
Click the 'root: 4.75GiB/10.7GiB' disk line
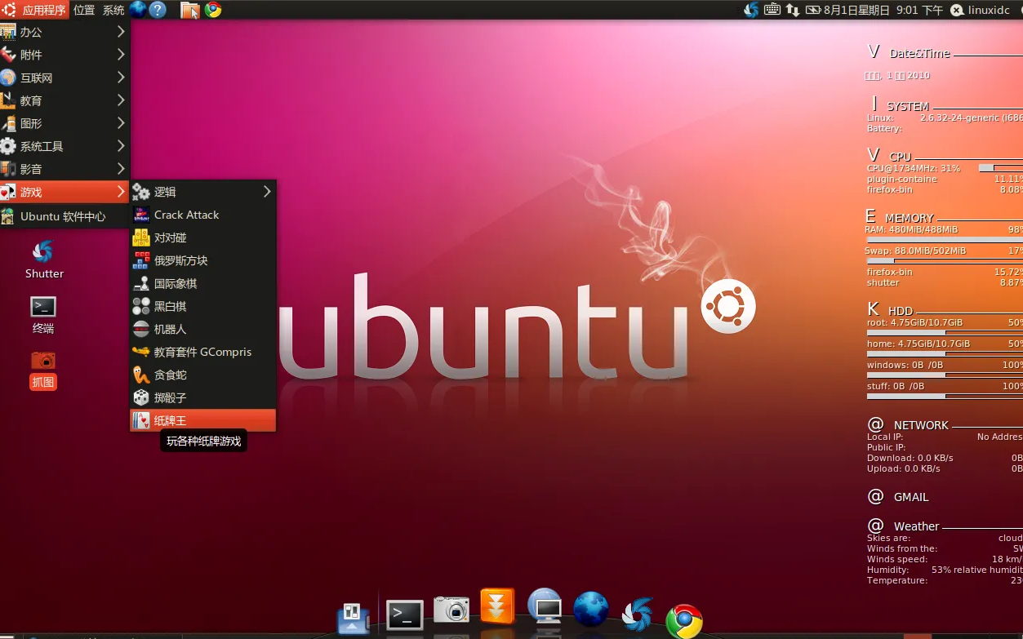click(x=914, y=322)
